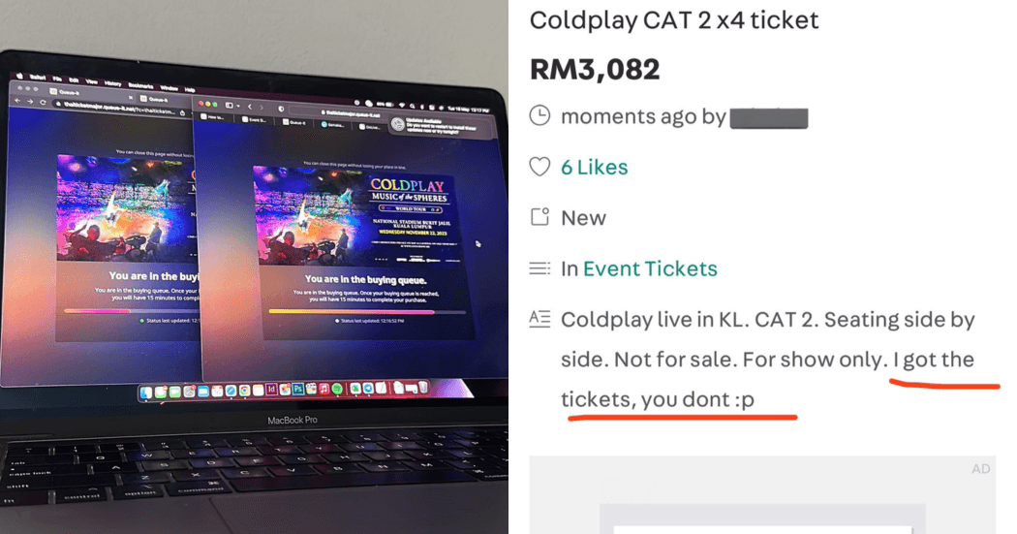Open the Bookmarks menu in the menu bar
The width and height of the screenshot is (1017, 534).
[140, 85]
